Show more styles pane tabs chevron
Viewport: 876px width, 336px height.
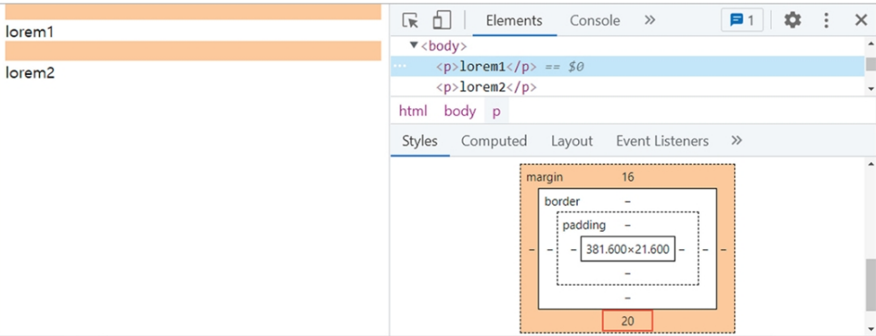[x=736, y=141]
